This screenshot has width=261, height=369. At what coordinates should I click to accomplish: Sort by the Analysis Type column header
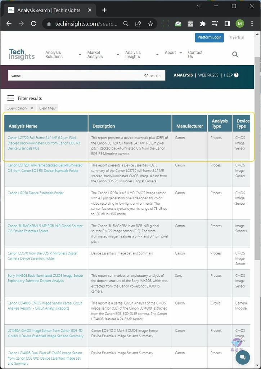pos(220,124)
